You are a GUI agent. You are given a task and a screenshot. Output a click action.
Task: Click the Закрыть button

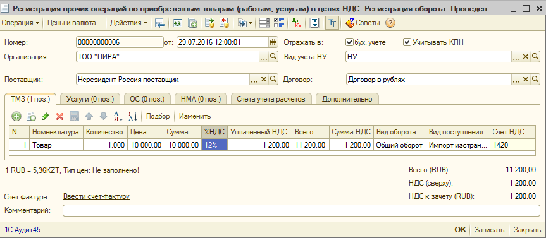pyautogui.click(x=527, y=230)
